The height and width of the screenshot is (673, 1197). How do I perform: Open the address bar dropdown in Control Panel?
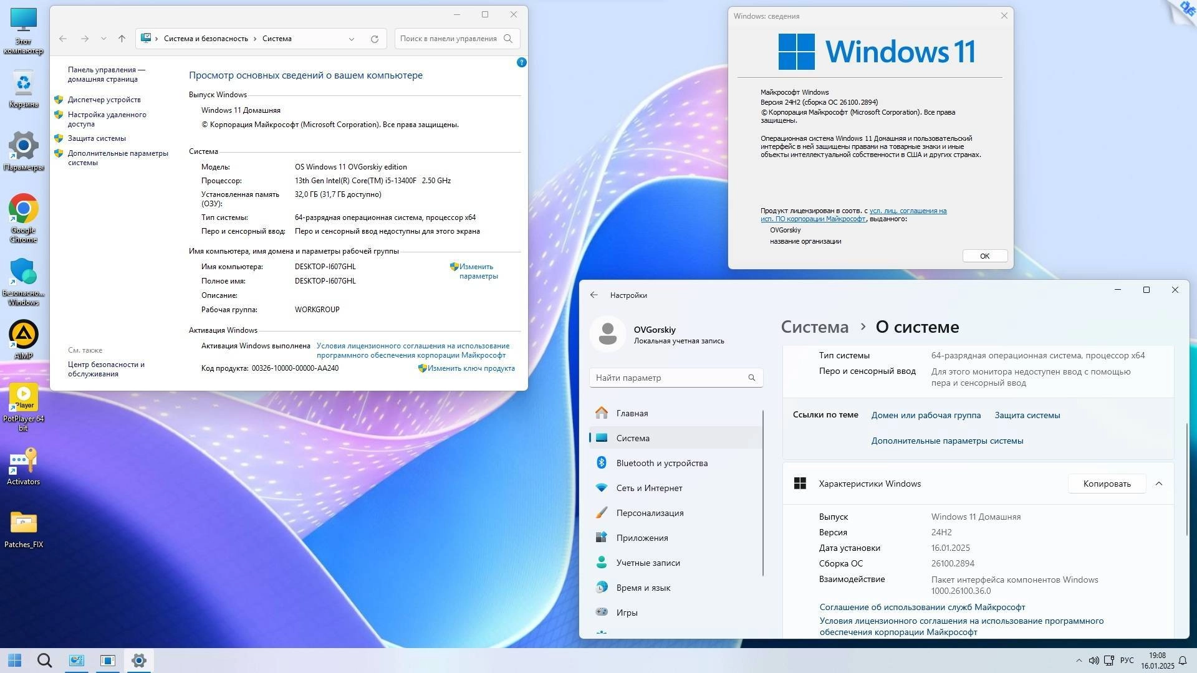(352, 39)
